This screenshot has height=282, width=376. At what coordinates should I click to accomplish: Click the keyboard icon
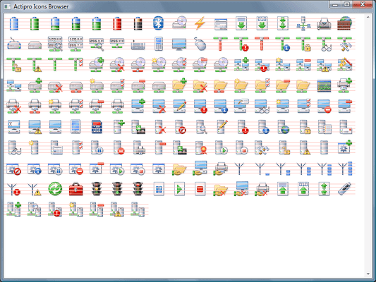tap(138, 44)
